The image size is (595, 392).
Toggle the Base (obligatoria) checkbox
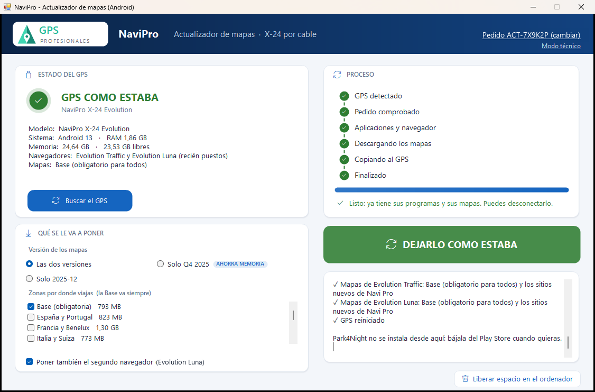[x=31, y=306]
